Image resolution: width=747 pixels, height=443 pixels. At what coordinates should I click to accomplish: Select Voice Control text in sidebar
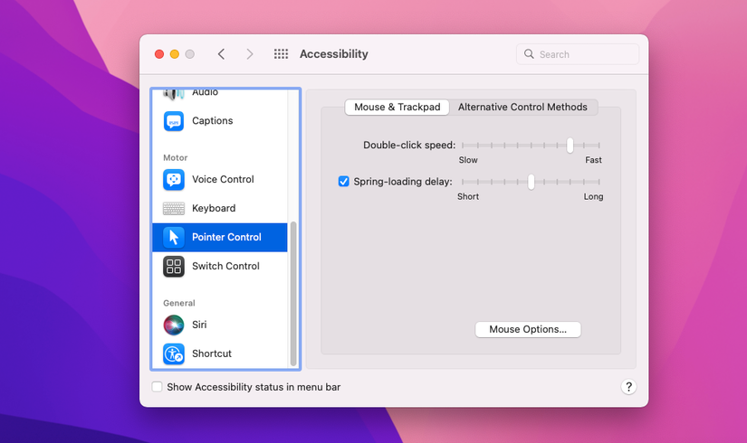223,179
